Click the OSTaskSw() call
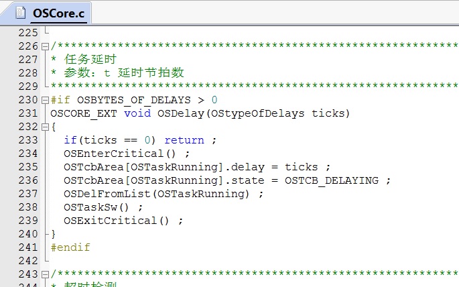 (96, 207)
